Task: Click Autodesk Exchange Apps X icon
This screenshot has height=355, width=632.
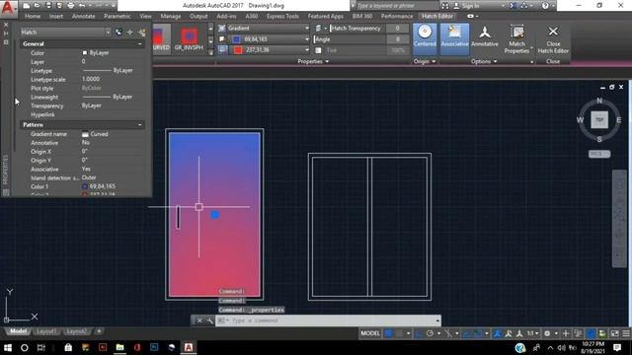Action: 513,6
